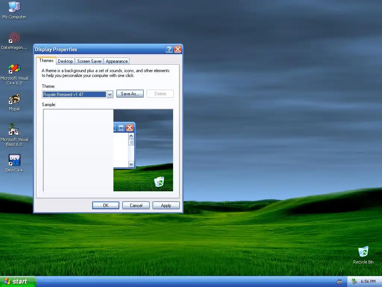Viewport: 382px width, 287px height.
Task: Select Microsoft Visual C++ 6.0 shortcut
Action: coord(14,74)
